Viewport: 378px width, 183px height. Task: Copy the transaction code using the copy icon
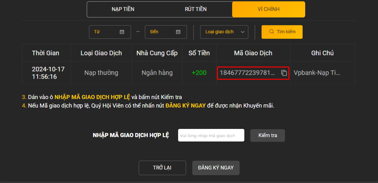[284, 73]
